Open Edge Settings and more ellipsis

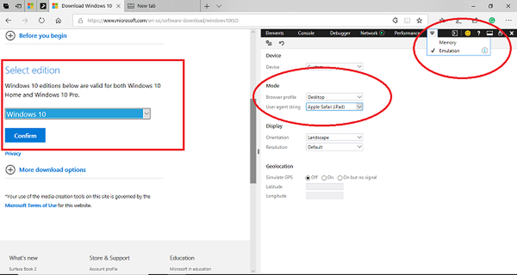(x=508, y=21)
